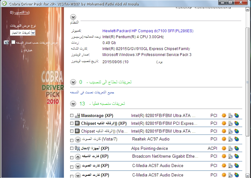Click 'Microsoft Windows XP Professionnel Service Pack 3'
The image size is (251, 178).
coord(147,55)
